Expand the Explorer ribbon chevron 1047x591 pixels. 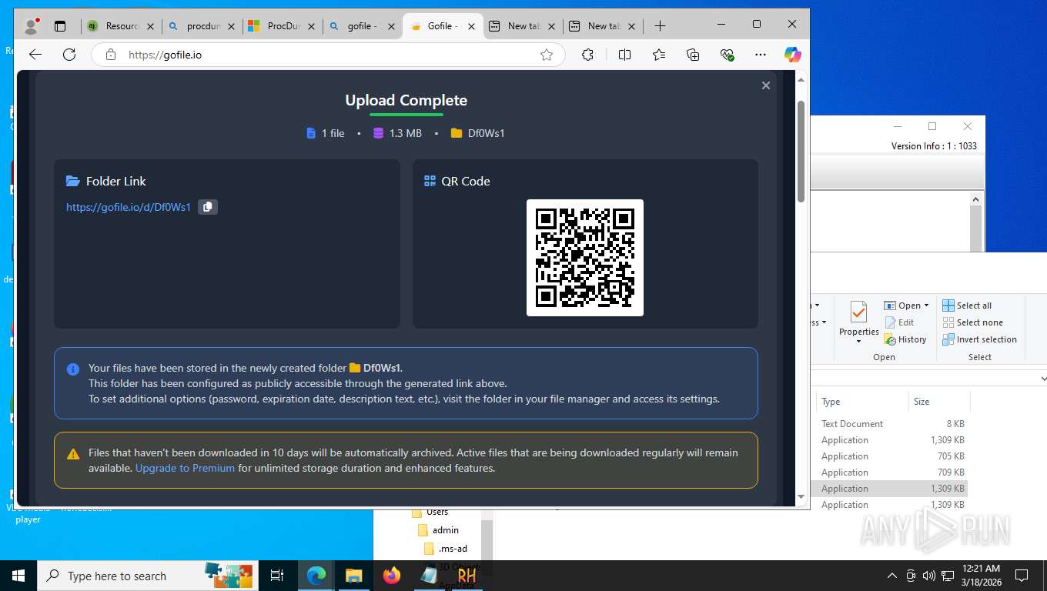tap(1043, 379)
